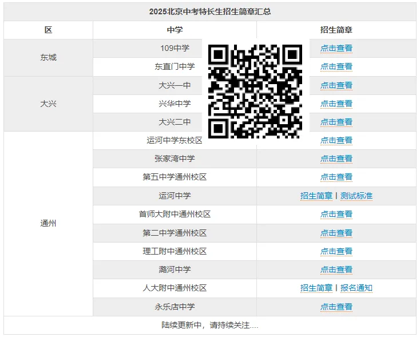The height and width of the screenshot is (337, 420).
Task: Click the 大兴二中 school name
Action: click(175, 122)
